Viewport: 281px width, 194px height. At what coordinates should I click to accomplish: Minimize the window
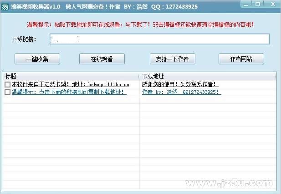click(246, 4)
